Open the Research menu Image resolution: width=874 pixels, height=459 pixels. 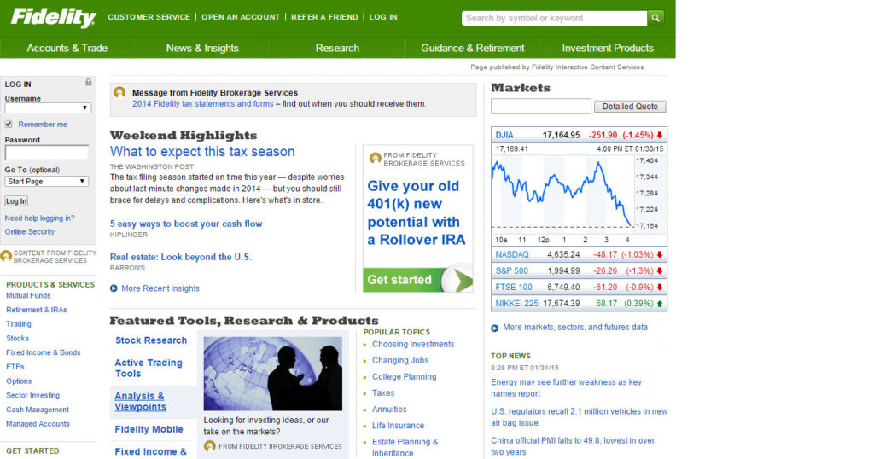pyautogui.click(x=337, y=48)
